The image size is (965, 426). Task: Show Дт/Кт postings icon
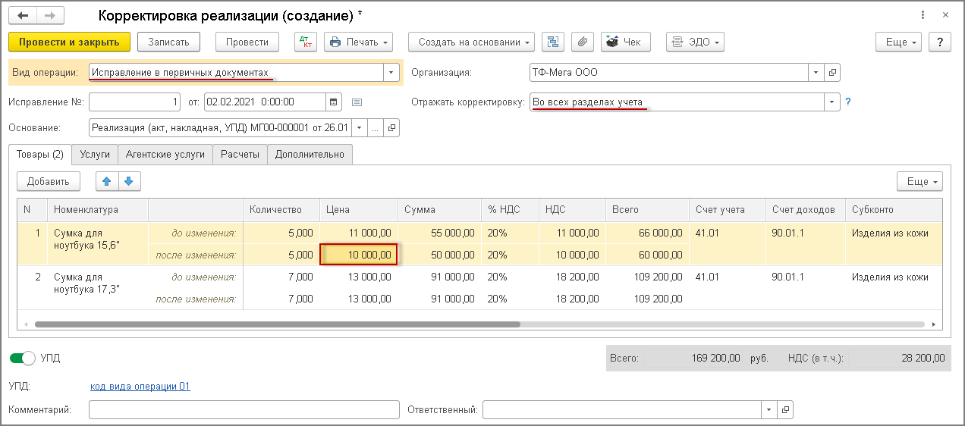pyautogui.click(x=305, y=42)
